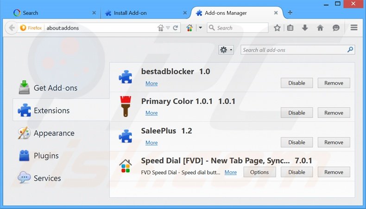This screenshot has width=366, height=209.
Task: Open Get Add-ons section
Action: coord(61,88)
